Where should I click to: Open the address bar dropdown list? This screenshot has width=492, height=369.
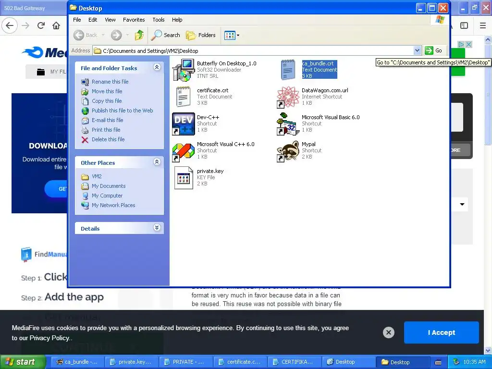(417, 50)
